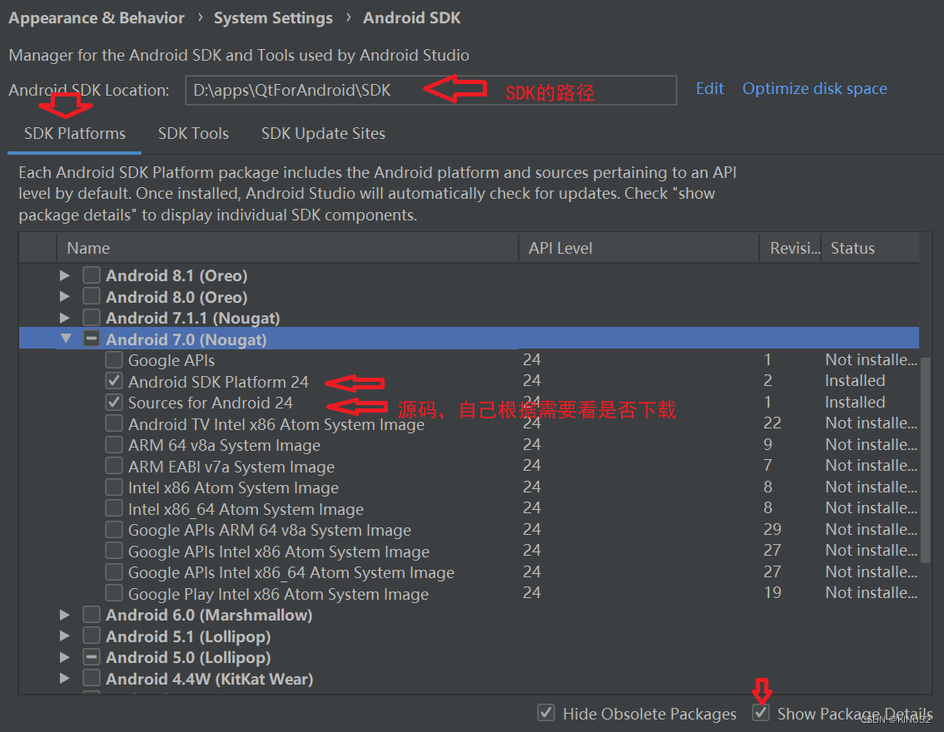The width and height of the screenshot is (944, 732).
Task: Click the Edit link for SDK location
Action: tap(710, 89)
